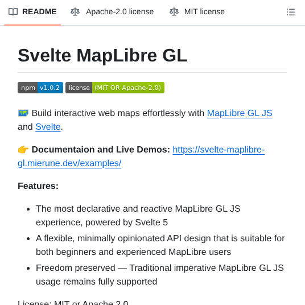Click the Svelte MapLibre GL heading

point(102,55)
